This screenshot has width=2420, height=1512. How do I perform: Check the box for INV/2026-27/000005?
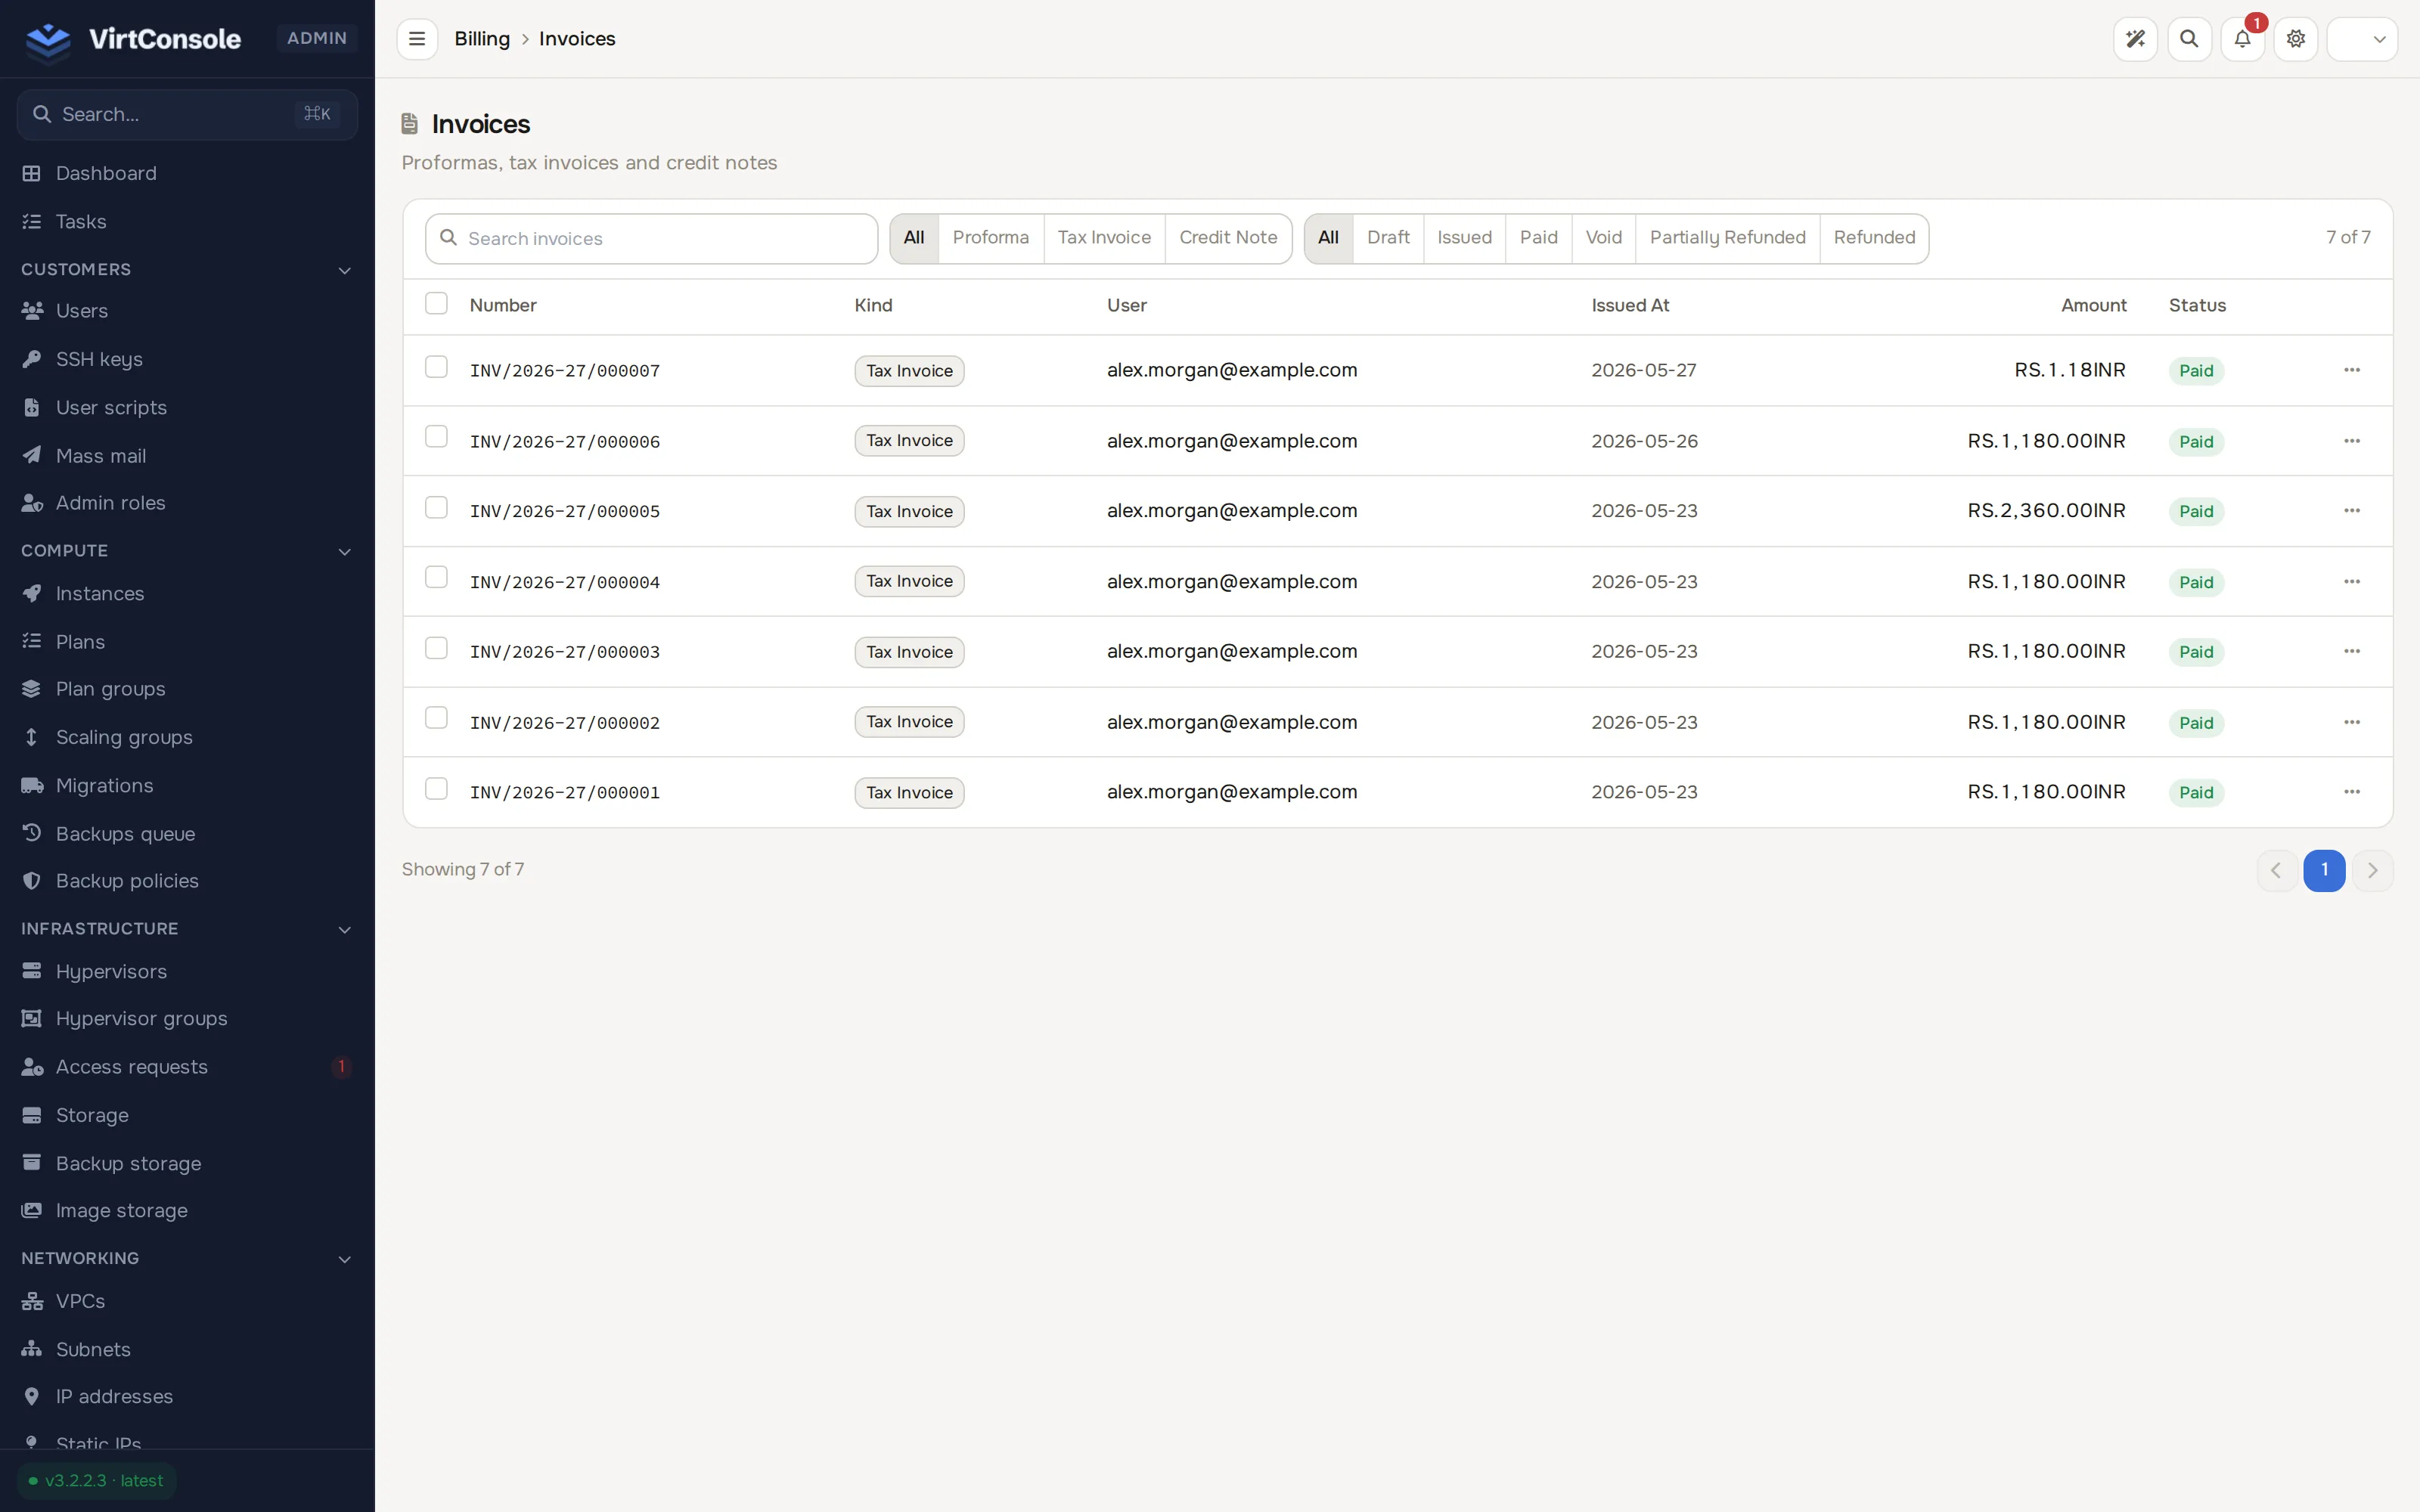[x=436, y=508]
